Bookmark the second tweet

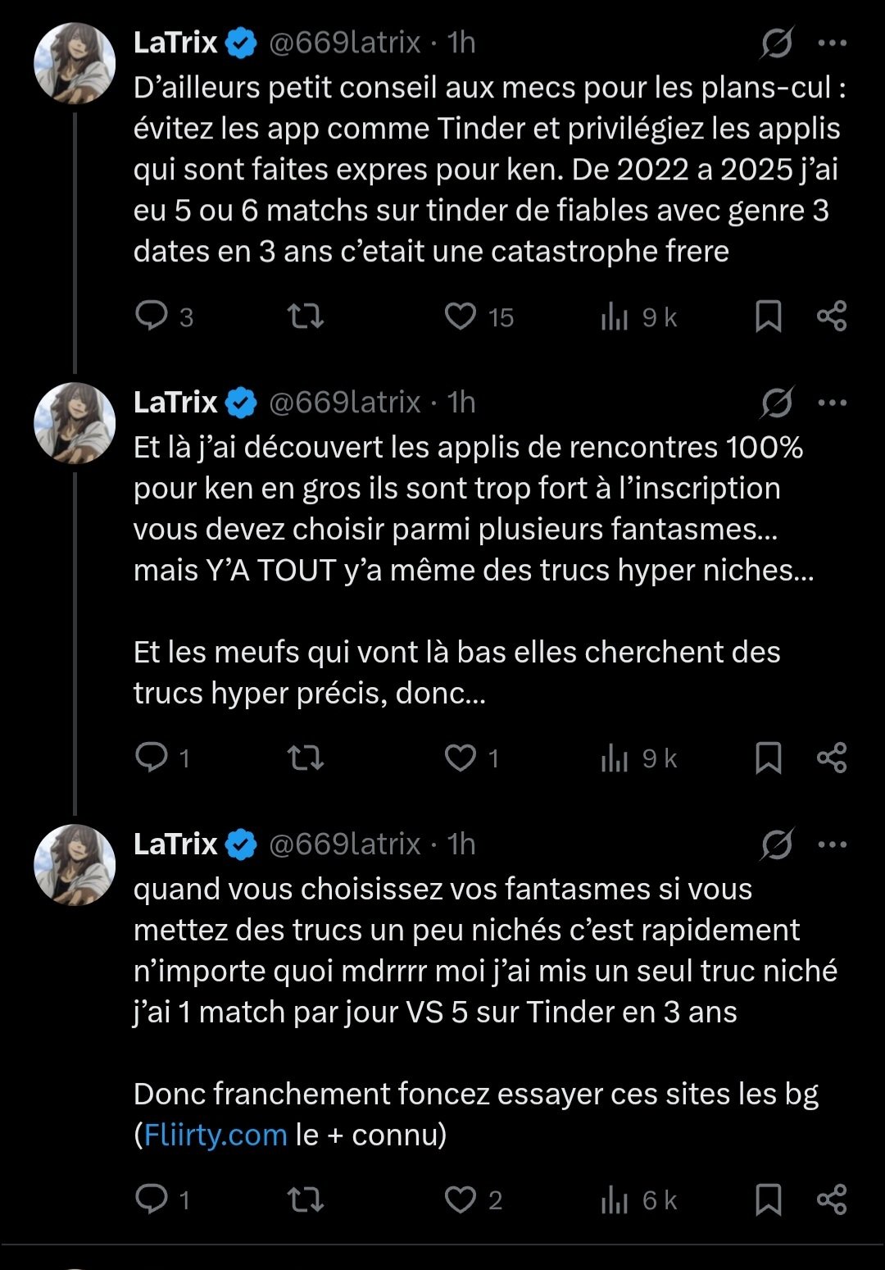tap(768, 758)
